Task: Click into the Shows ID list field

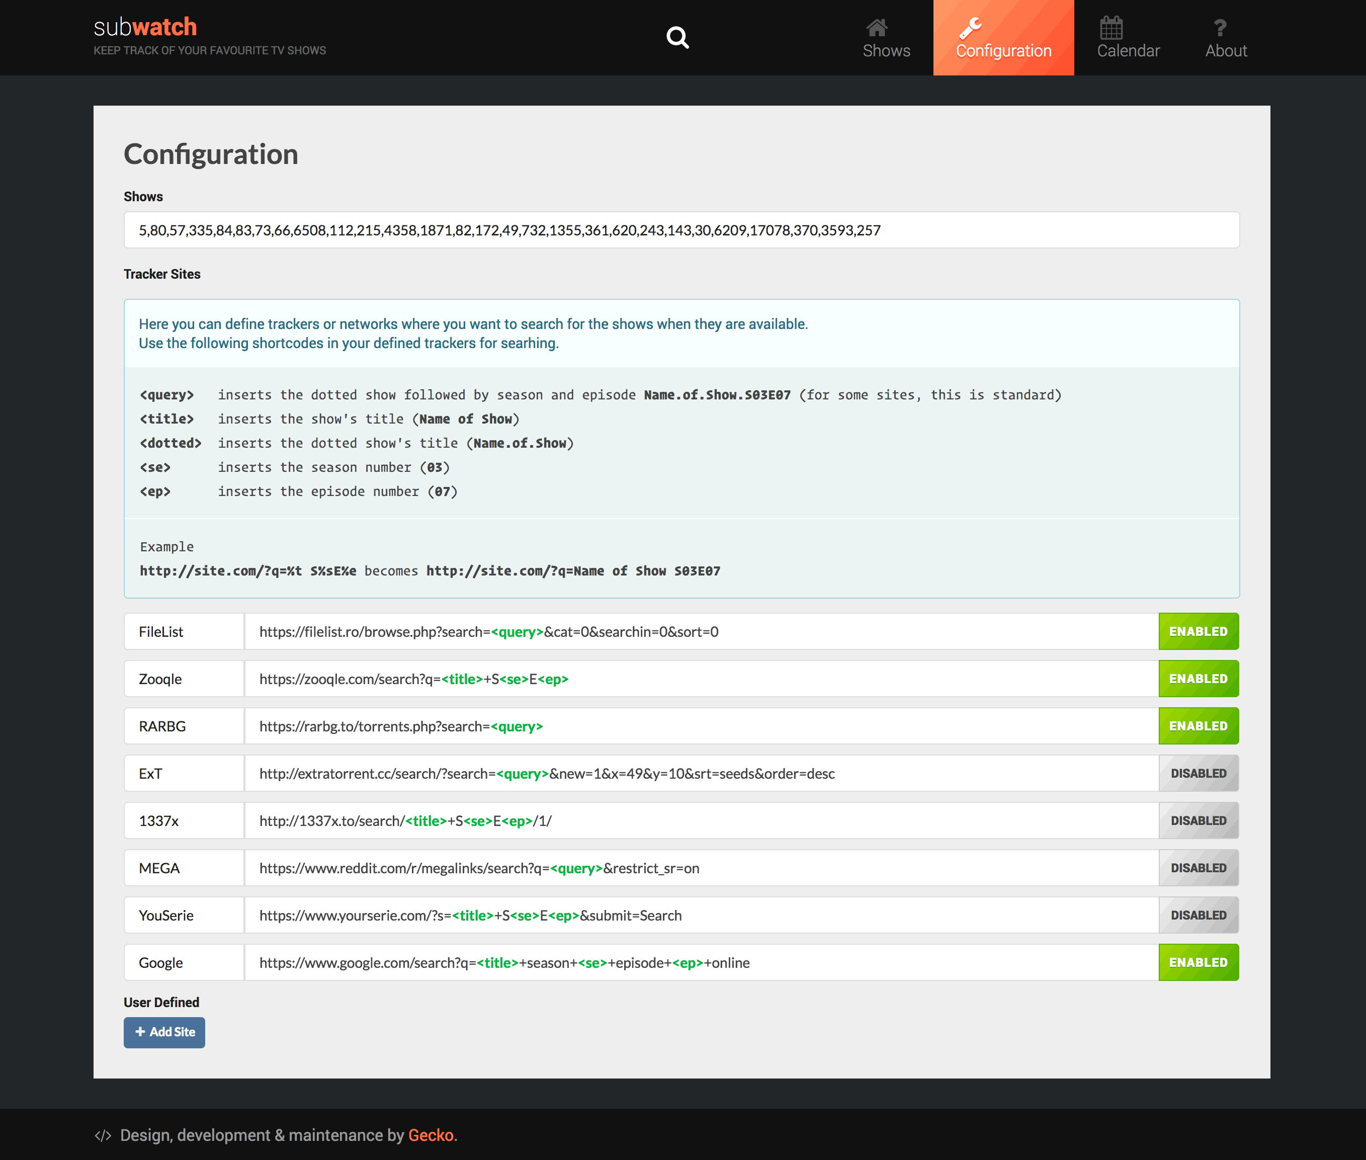Action: (681, 230)
